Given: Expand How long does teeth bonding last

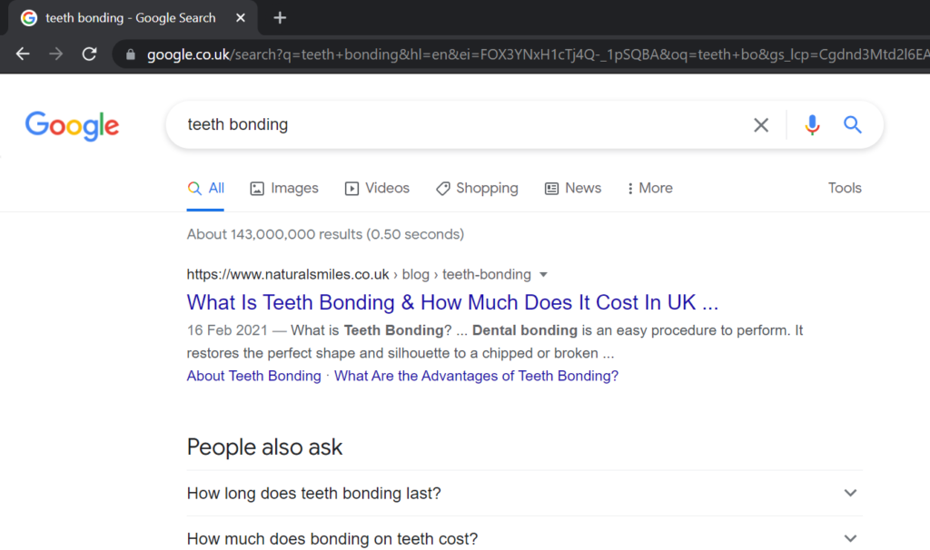Looking at the screenshot, I should tap(524, 493).
